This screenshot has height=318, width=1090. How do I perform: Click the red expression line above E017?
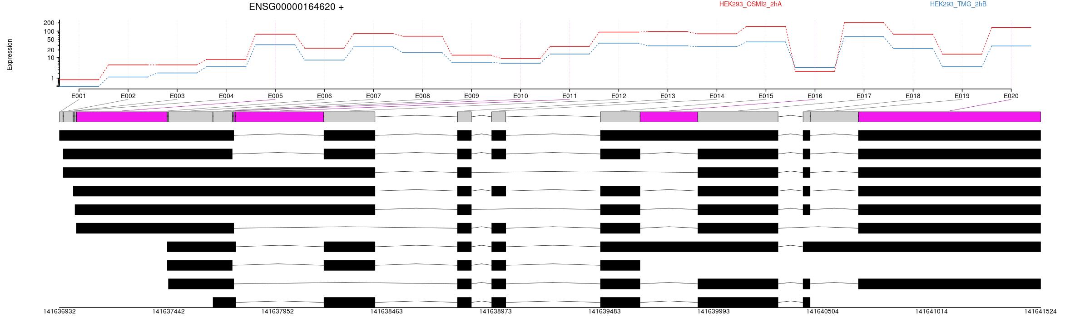[x=864, y=23]
